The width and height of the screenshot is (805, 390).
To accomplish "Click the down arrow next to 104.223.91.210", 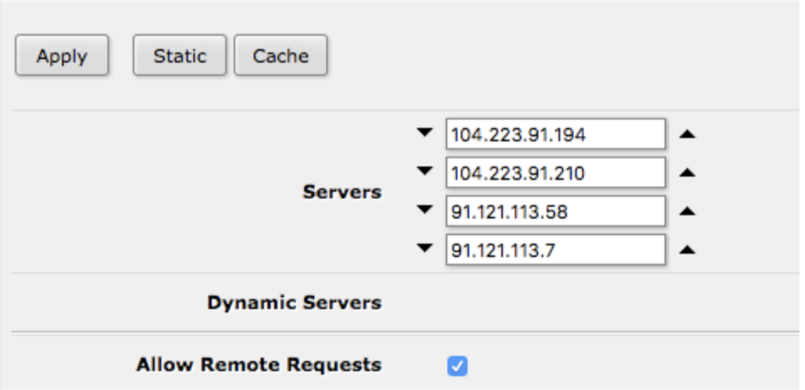I will click(424, 172).
